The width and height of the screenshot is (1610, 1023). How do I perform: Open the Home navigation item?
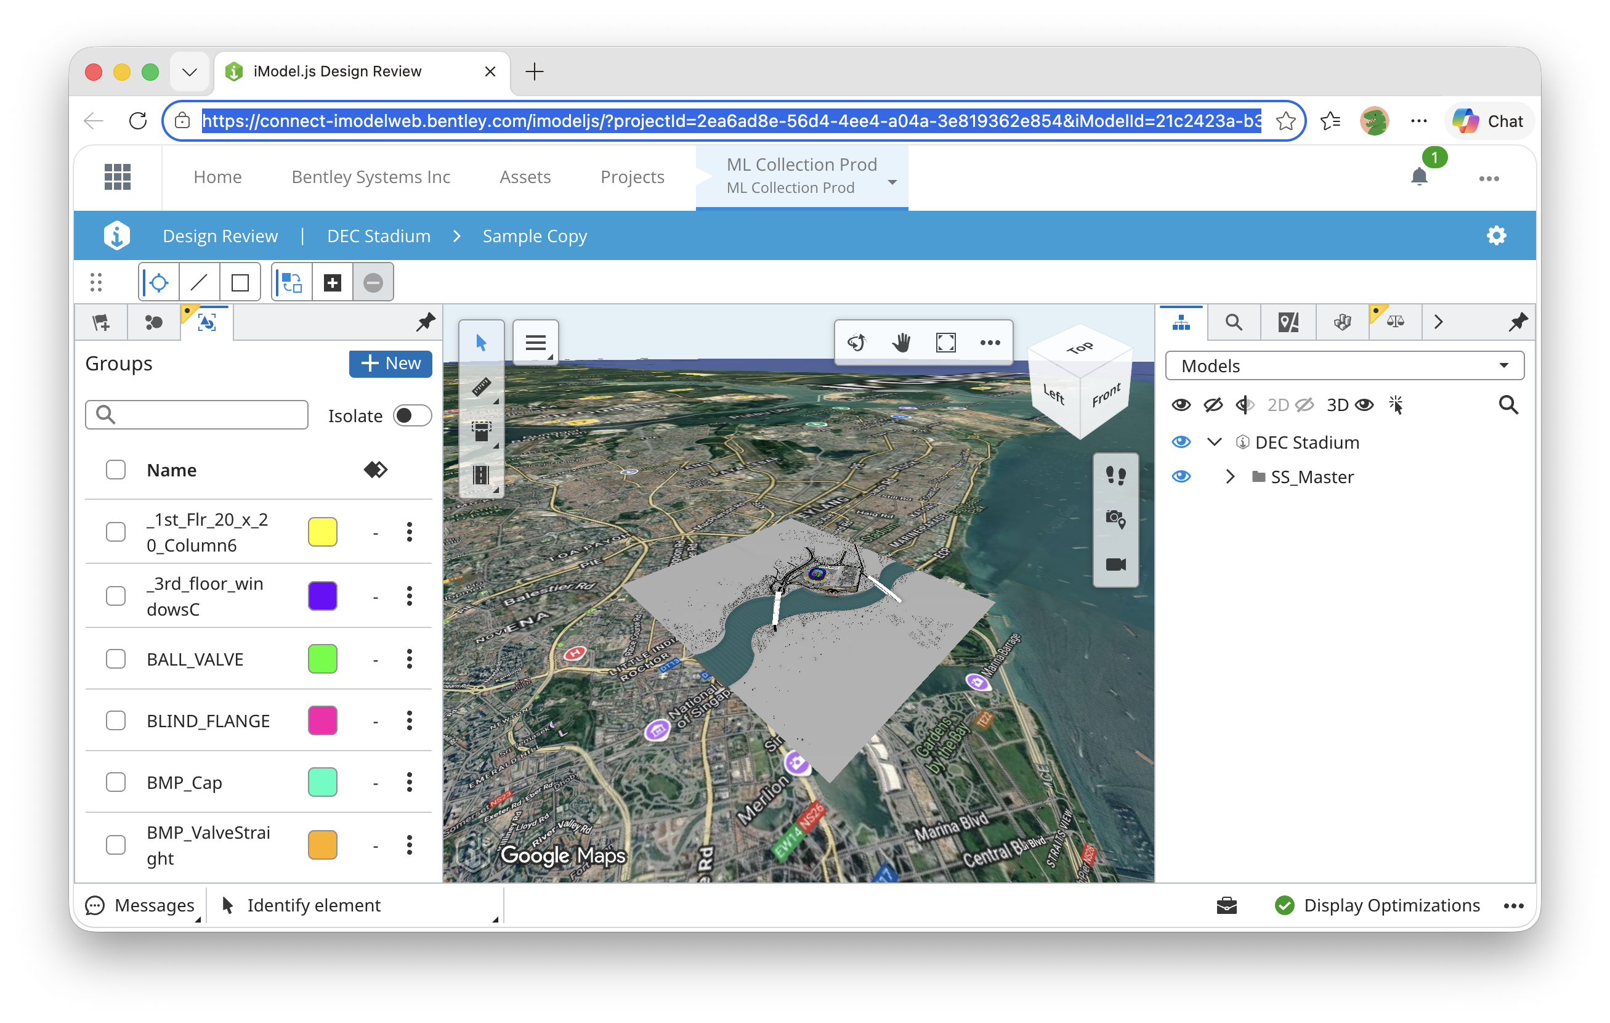click(217, 177)
